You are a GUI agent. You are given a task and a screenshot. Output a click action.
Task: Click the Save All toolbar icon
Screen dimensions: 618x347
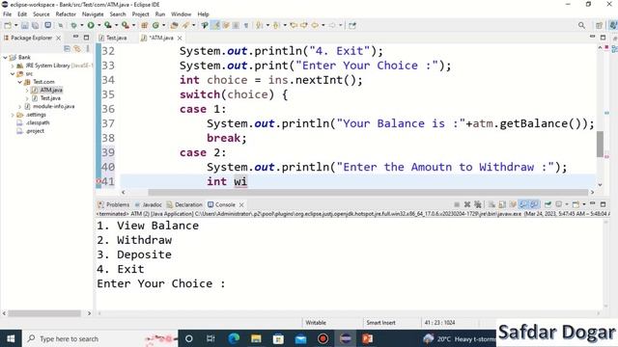[35, 25]
